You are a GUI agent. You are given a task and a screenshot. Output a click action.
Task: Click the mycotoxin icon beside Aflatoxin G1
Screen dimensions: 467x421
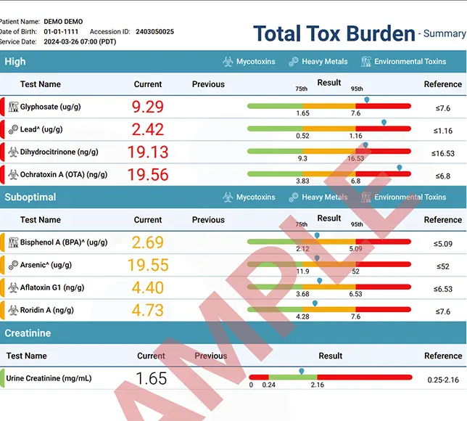coord(13,287)
